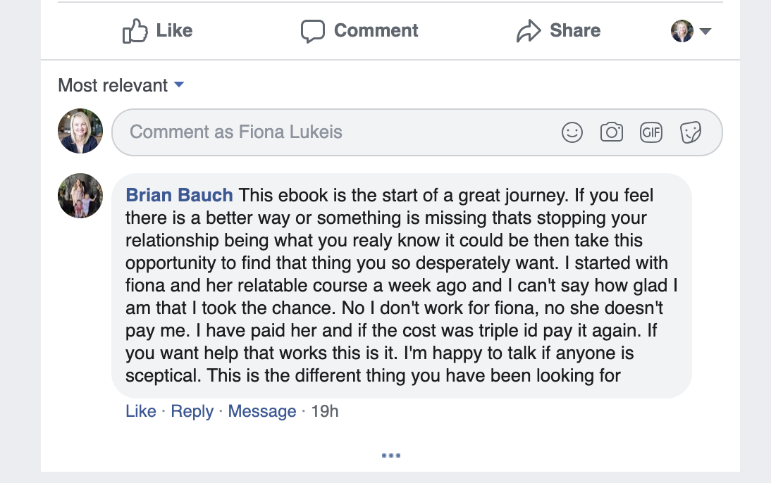
Task: Open the sticker picker in the comment box
Action: [x=690, y=132]
